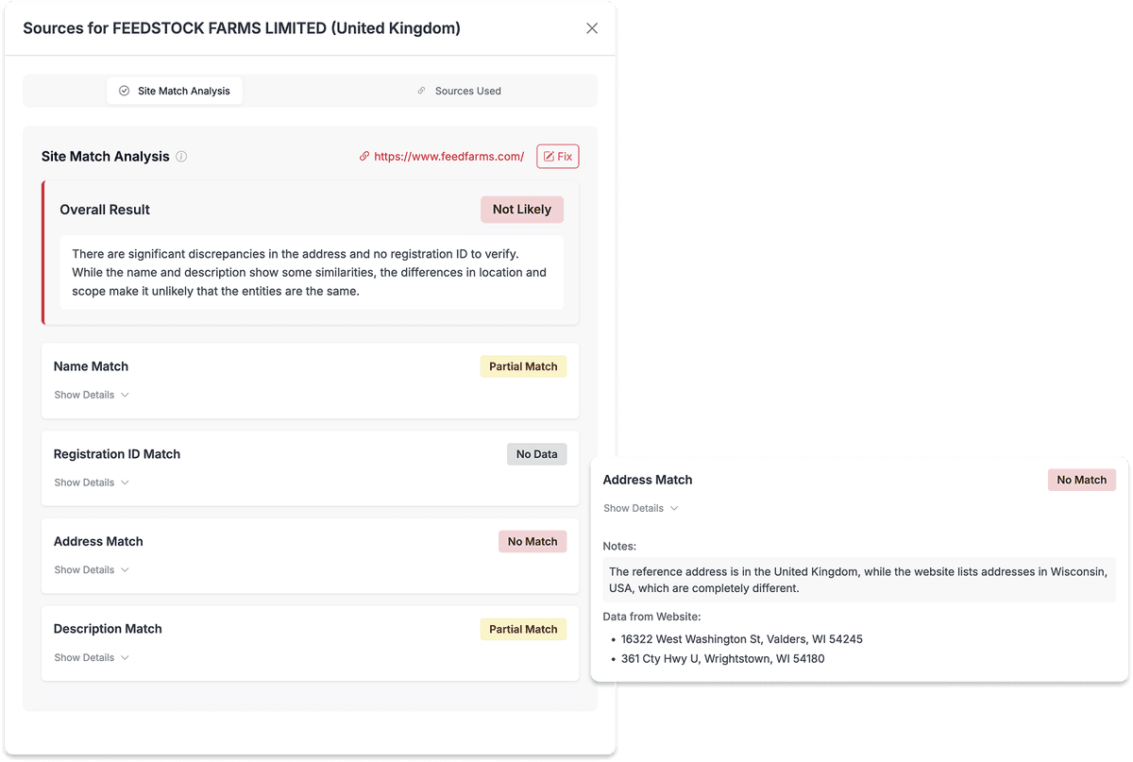Image resolution: width=1133 pixels, height=762 pixels.
Task: Click the Data from Website label
Action: [x=651, y=617]
